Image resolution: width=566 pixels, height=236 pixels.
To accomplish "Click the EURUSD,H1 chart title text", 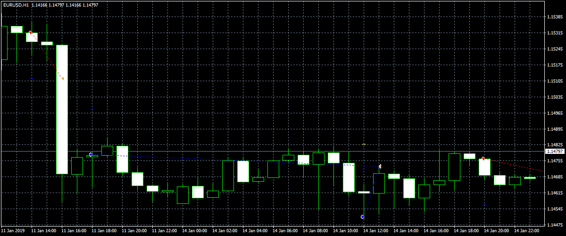I will click(16, 5).
